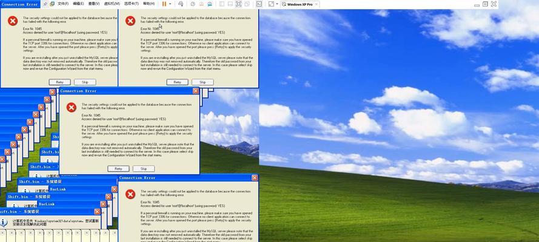Expand the stretch display dropdown arrow
This screenshot has height=242, width=539.
pyautogui.click(x=277, y=4)
